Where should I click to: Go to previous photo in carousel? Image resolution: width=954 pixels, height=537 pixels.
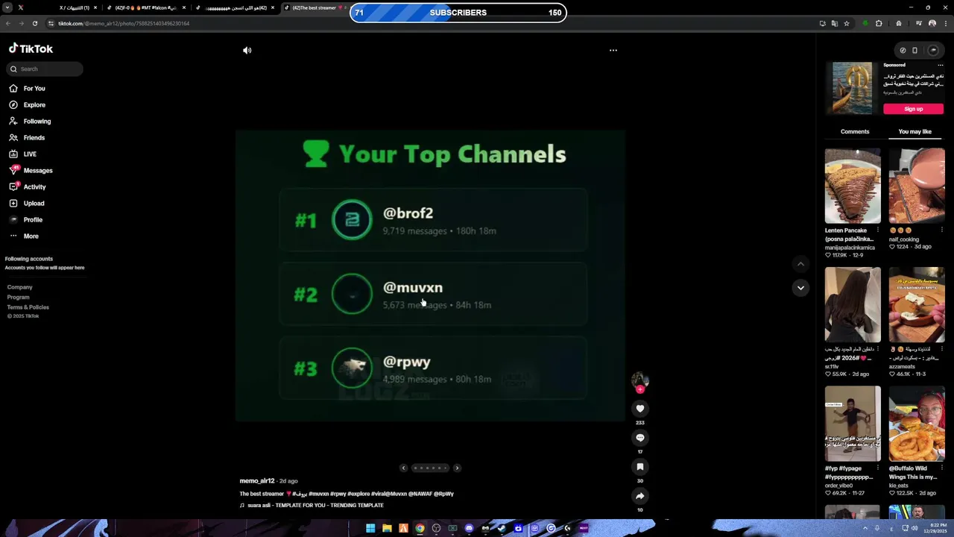403,468
